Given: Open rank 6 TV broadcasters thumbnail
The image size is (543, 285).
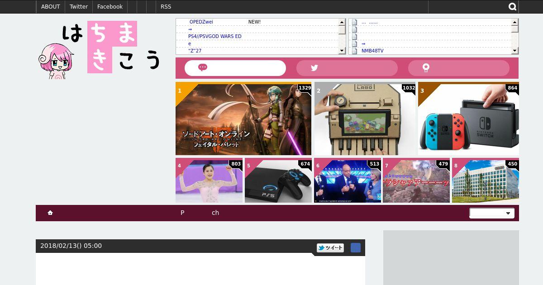Looking at the screenshot, I should tap(348, 180).
